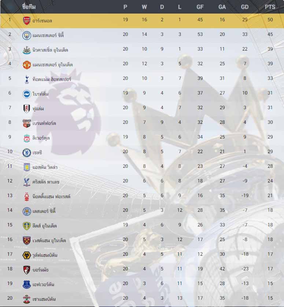The image size is (284, 307).
Task: Select the Newcastle United badge icon
Action: (27, 50)
